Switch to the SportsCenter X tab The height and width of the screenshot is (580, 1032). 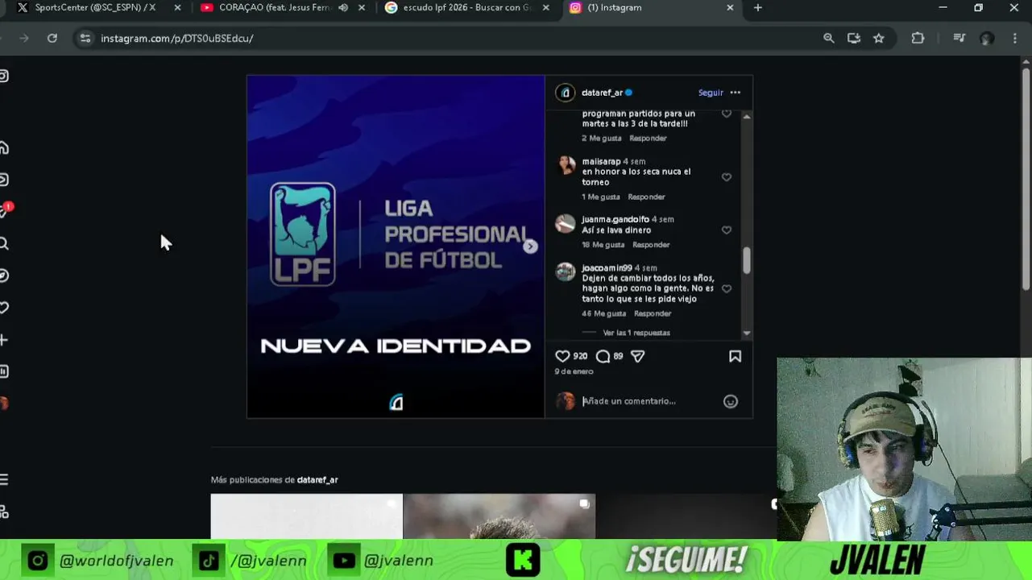click(95, 7)
